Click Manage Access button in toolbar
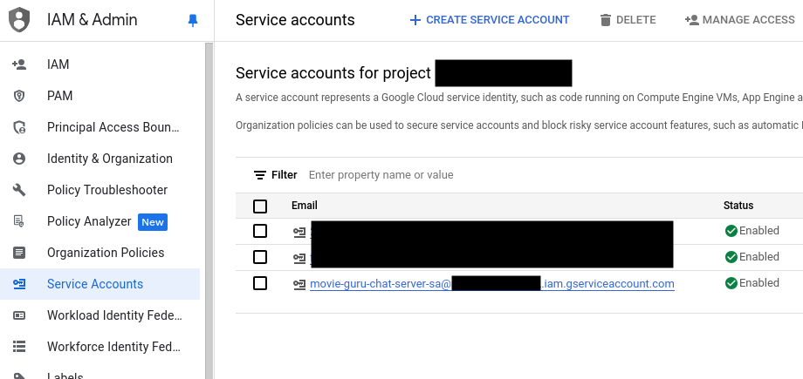The image size is (803, 379). [738, 20]
